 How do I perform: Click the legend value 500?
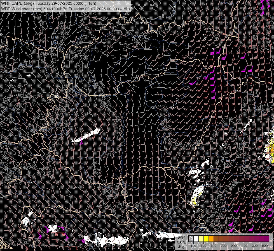[x=214, y=246]
